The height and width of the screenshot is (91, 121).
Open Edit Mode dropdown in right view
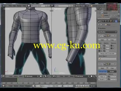(x=82, y=76)
